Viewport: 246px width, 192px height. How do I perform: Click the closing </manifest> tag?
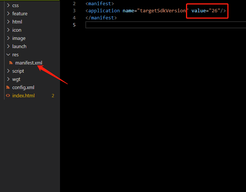point(101,18)
